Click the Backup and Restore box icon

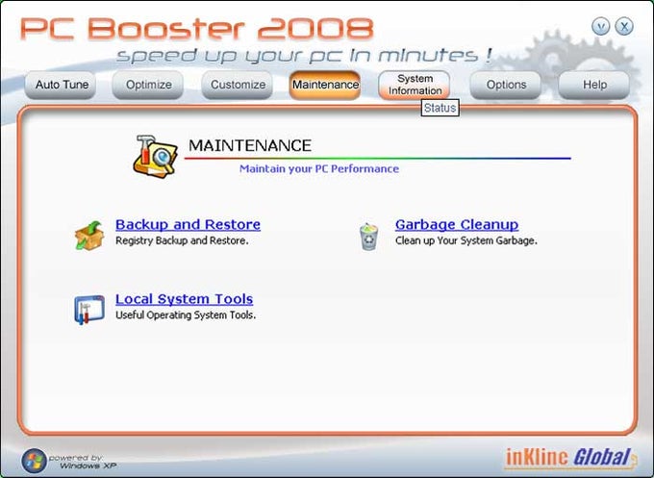(x=89, y=236)
